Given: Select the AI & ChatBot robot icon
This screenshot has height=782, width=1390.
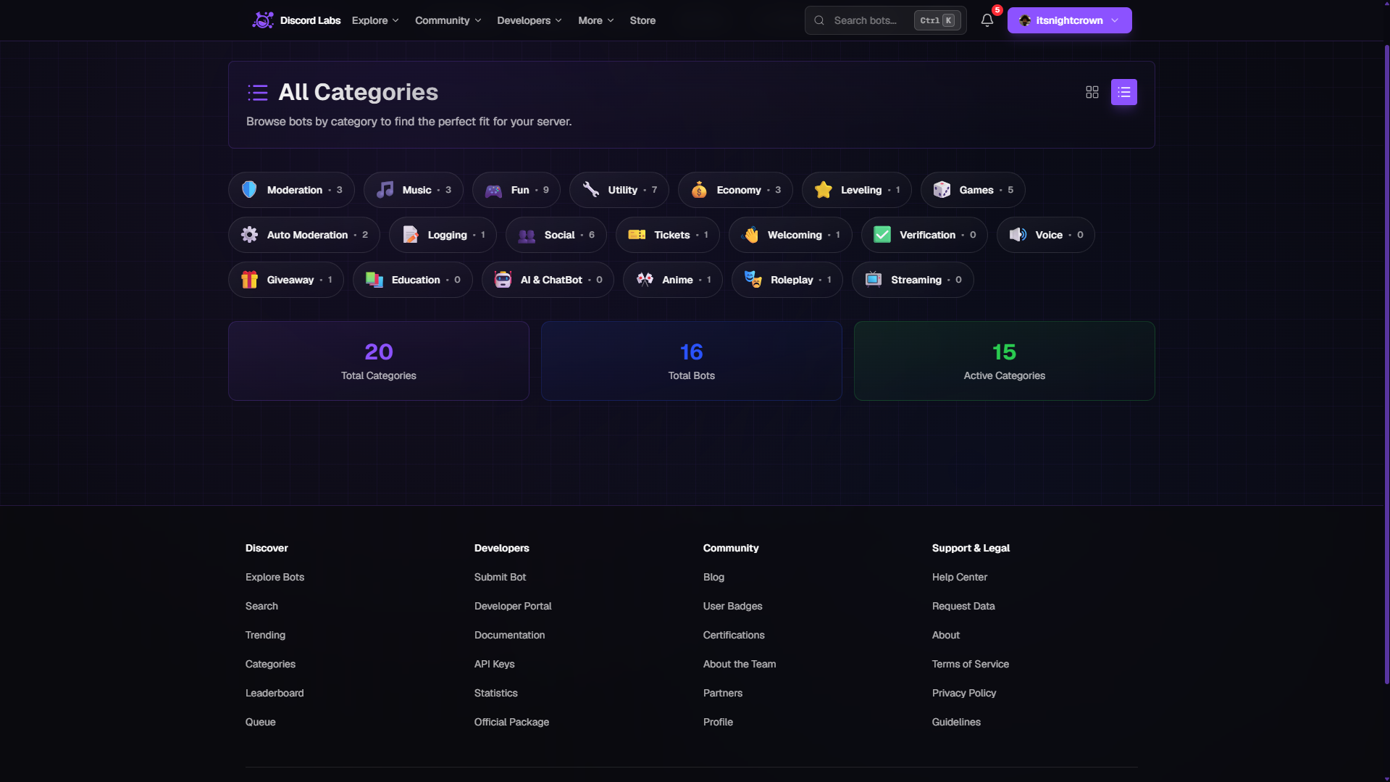Looking at the screenshot, I should (503, 280).
